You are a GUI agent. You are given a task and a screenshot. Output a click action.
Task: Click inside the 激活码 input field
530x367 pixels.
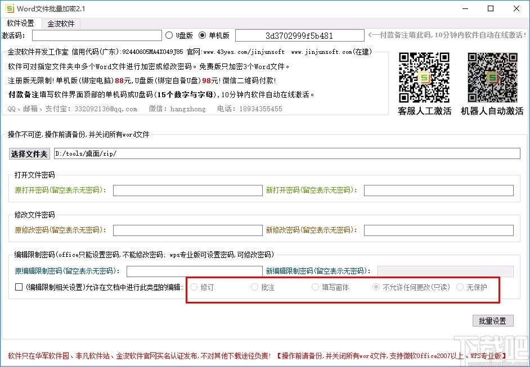pyautogui.click(x=97, y=35)
